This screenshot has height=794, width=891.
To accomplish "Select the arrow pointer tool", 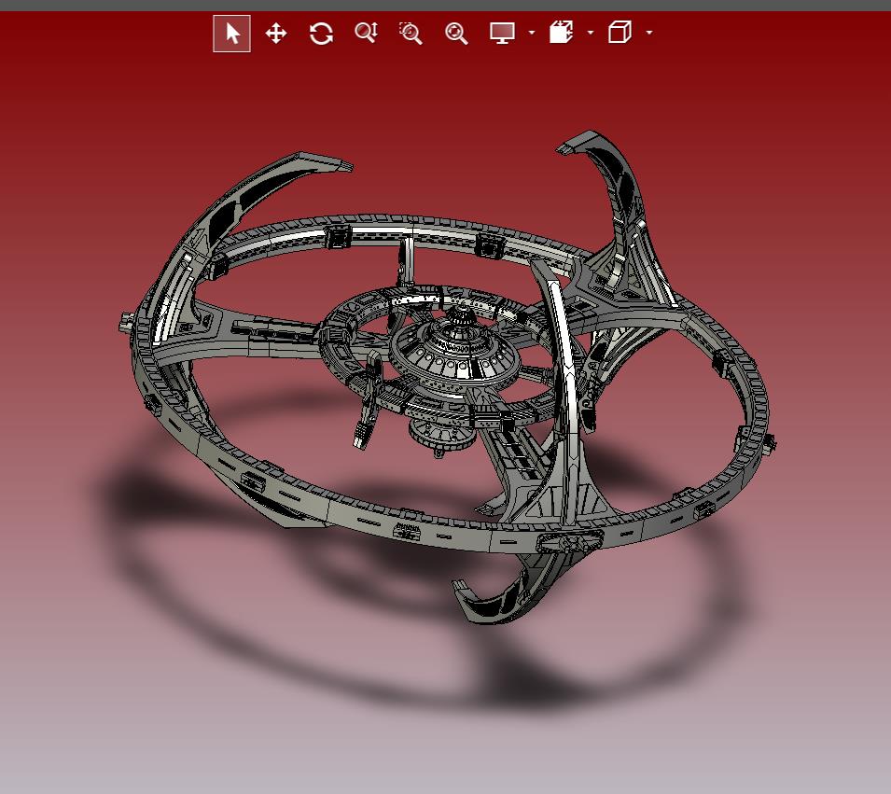I will (x=231, y=34).
